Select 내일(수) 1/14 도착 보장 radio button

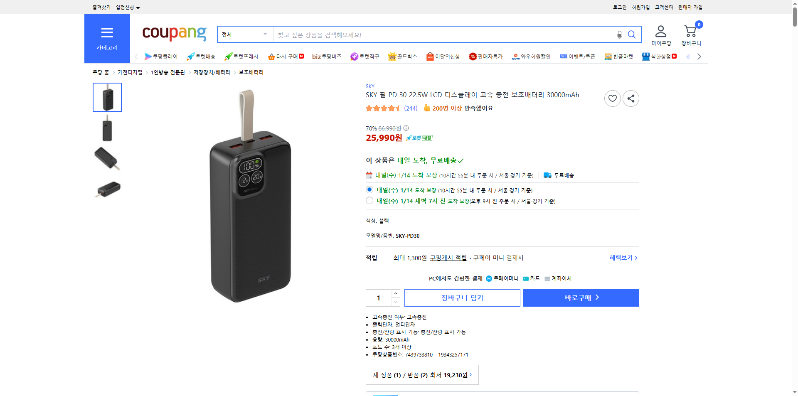click(369, 189)
